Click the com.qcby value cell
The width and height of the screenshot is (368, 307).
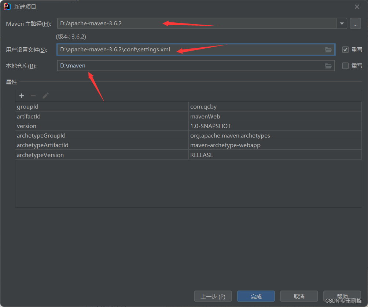coord(275,107)
